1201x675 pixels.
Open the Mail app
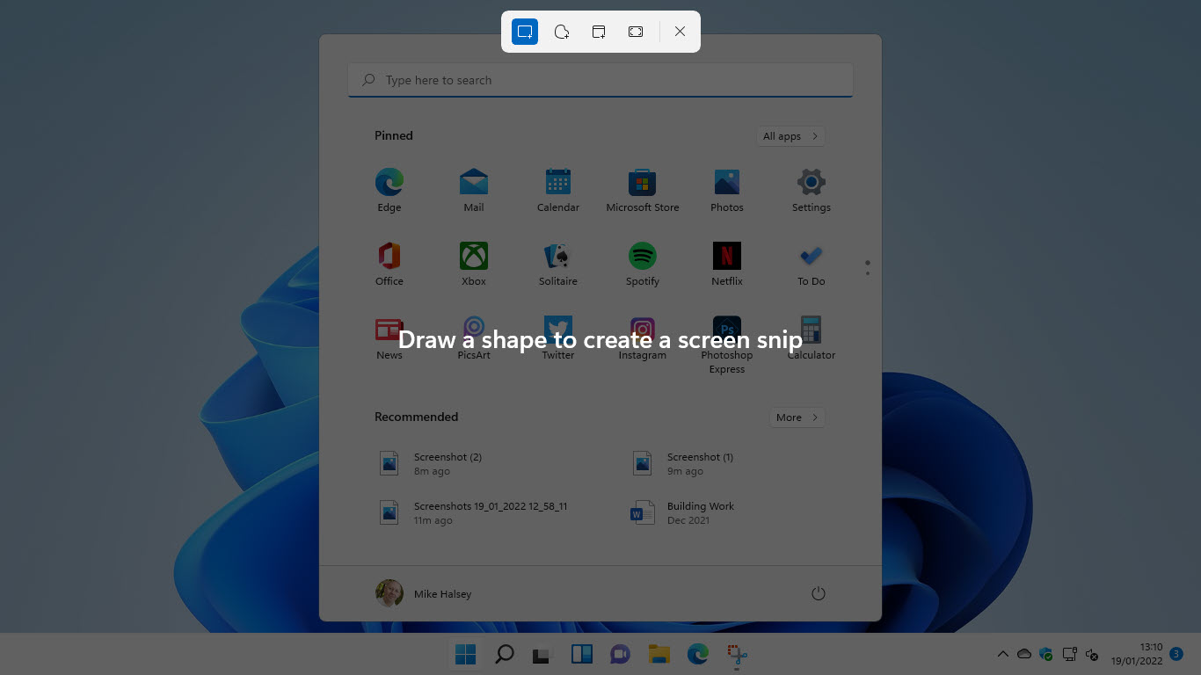[474, 191]
